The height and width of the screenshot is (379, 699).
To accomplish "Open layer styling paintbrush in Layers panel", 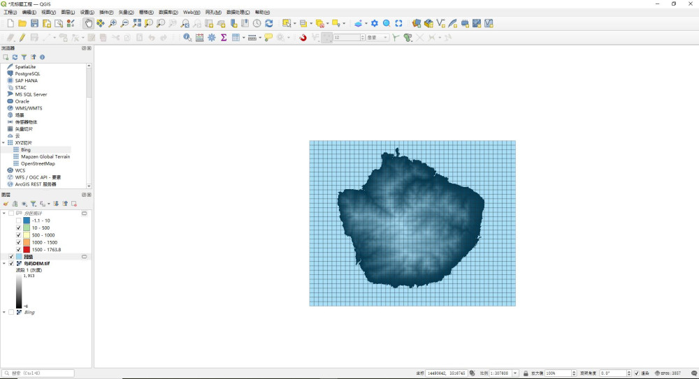I will click(x=6, y=204).
